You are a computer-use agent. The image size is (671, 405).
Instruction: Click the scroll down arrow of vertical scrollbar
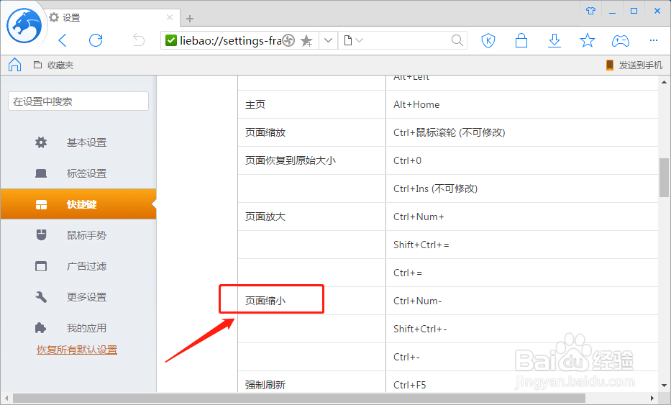(x=664, y=386)
